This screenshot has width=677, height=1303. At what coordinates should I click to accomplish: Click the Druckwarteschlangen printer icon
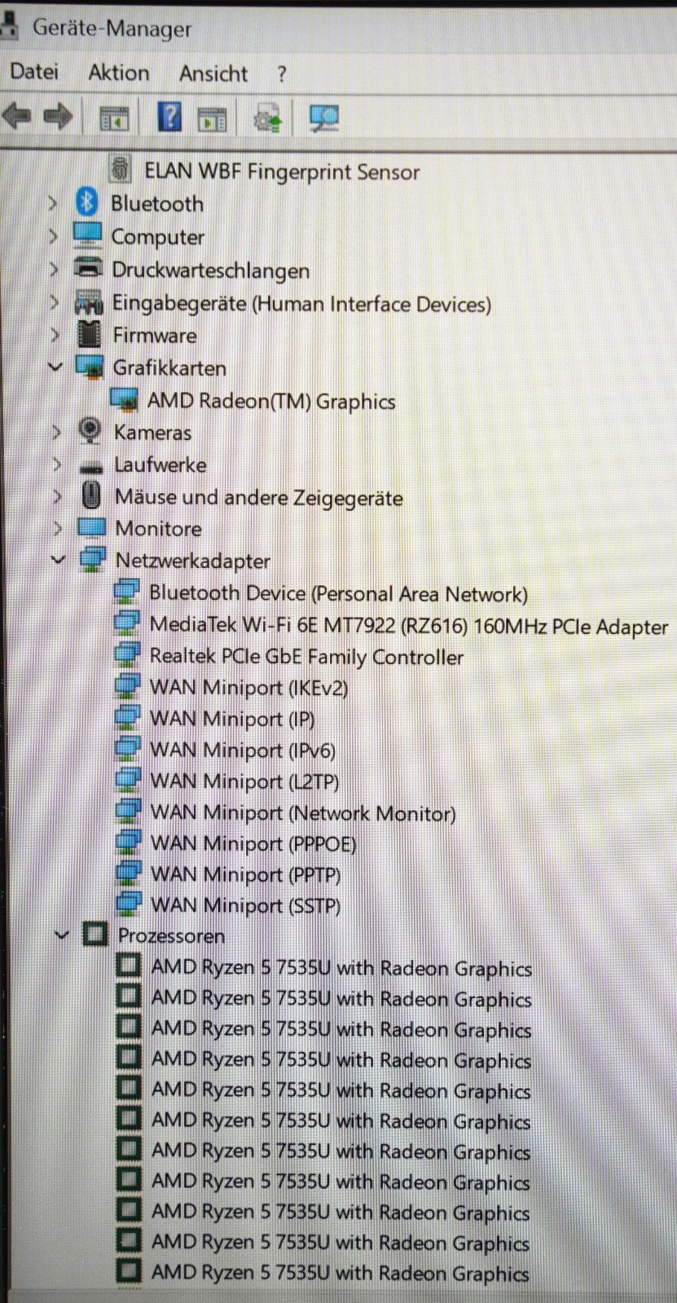click(88, 268)
